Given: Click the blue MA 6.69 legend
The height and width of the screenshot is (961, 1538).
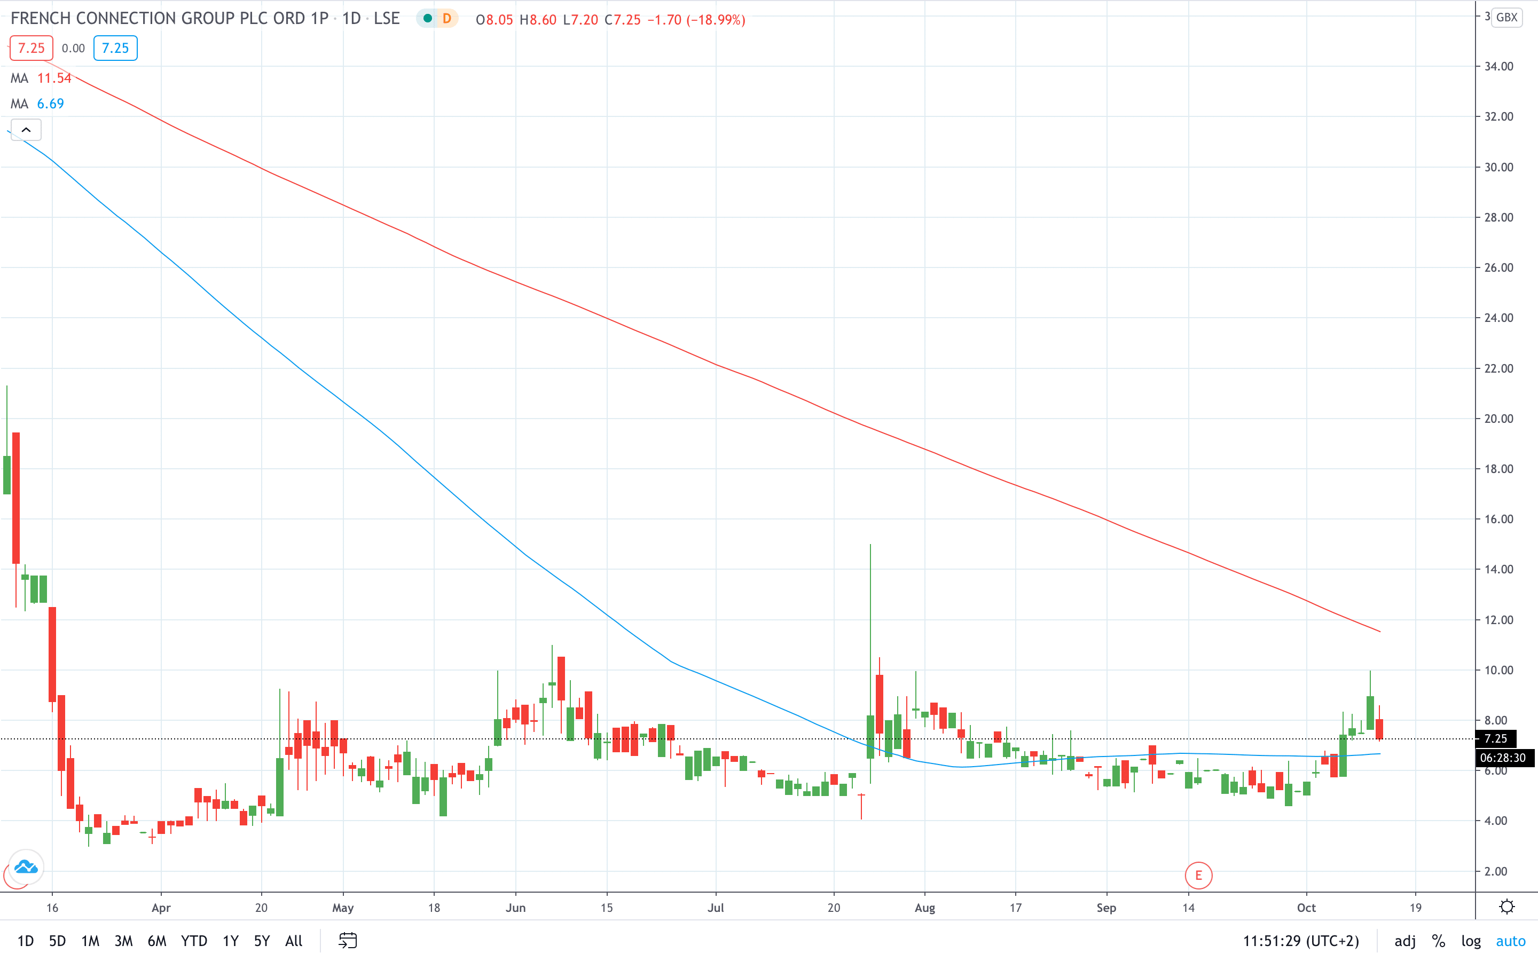Looking at the screenshot, I should click(37, 104).
